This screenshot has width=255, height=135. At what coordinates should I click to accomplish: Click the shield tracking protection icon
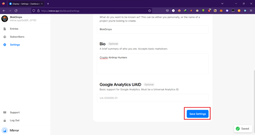pyautogui.click(x=34, y=11)
